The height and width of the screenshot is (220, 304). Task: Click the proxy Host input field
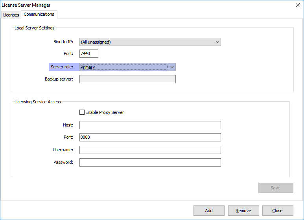[150, 125]
